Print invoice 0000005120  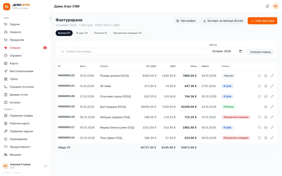(266, 97)
